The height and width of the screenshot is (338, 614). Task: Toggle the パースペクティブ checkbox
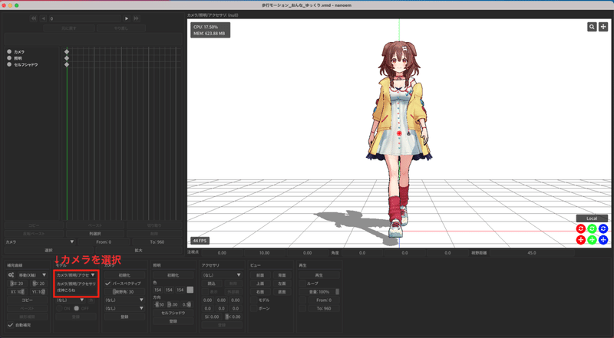107,284
